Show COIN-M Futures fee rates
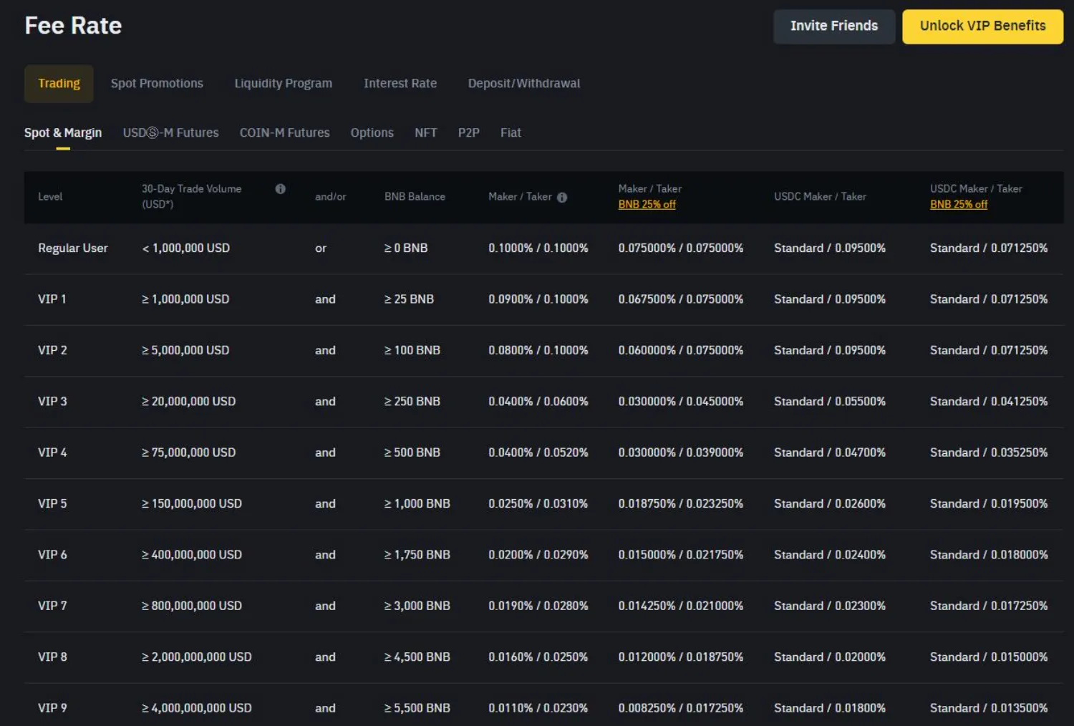 click(x=284, y=133)
